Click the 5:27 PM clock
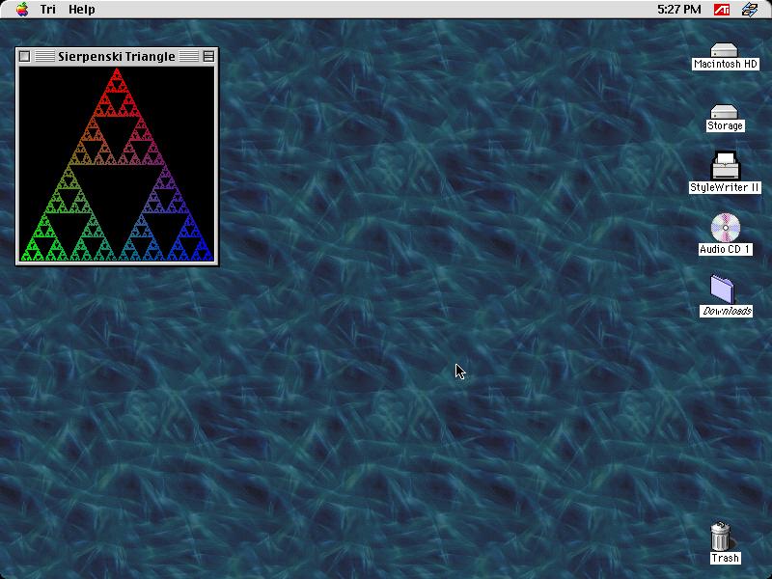 pyautogui.click(x=679, y=10)
